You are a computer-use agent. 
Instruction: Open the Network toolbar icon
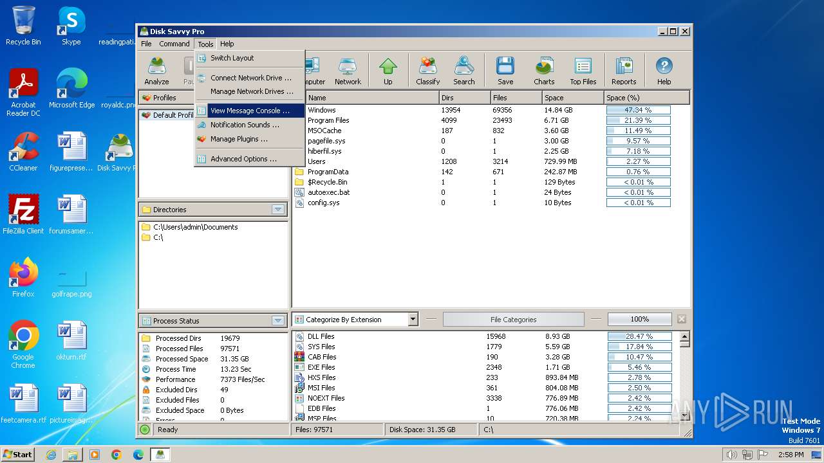348,71
